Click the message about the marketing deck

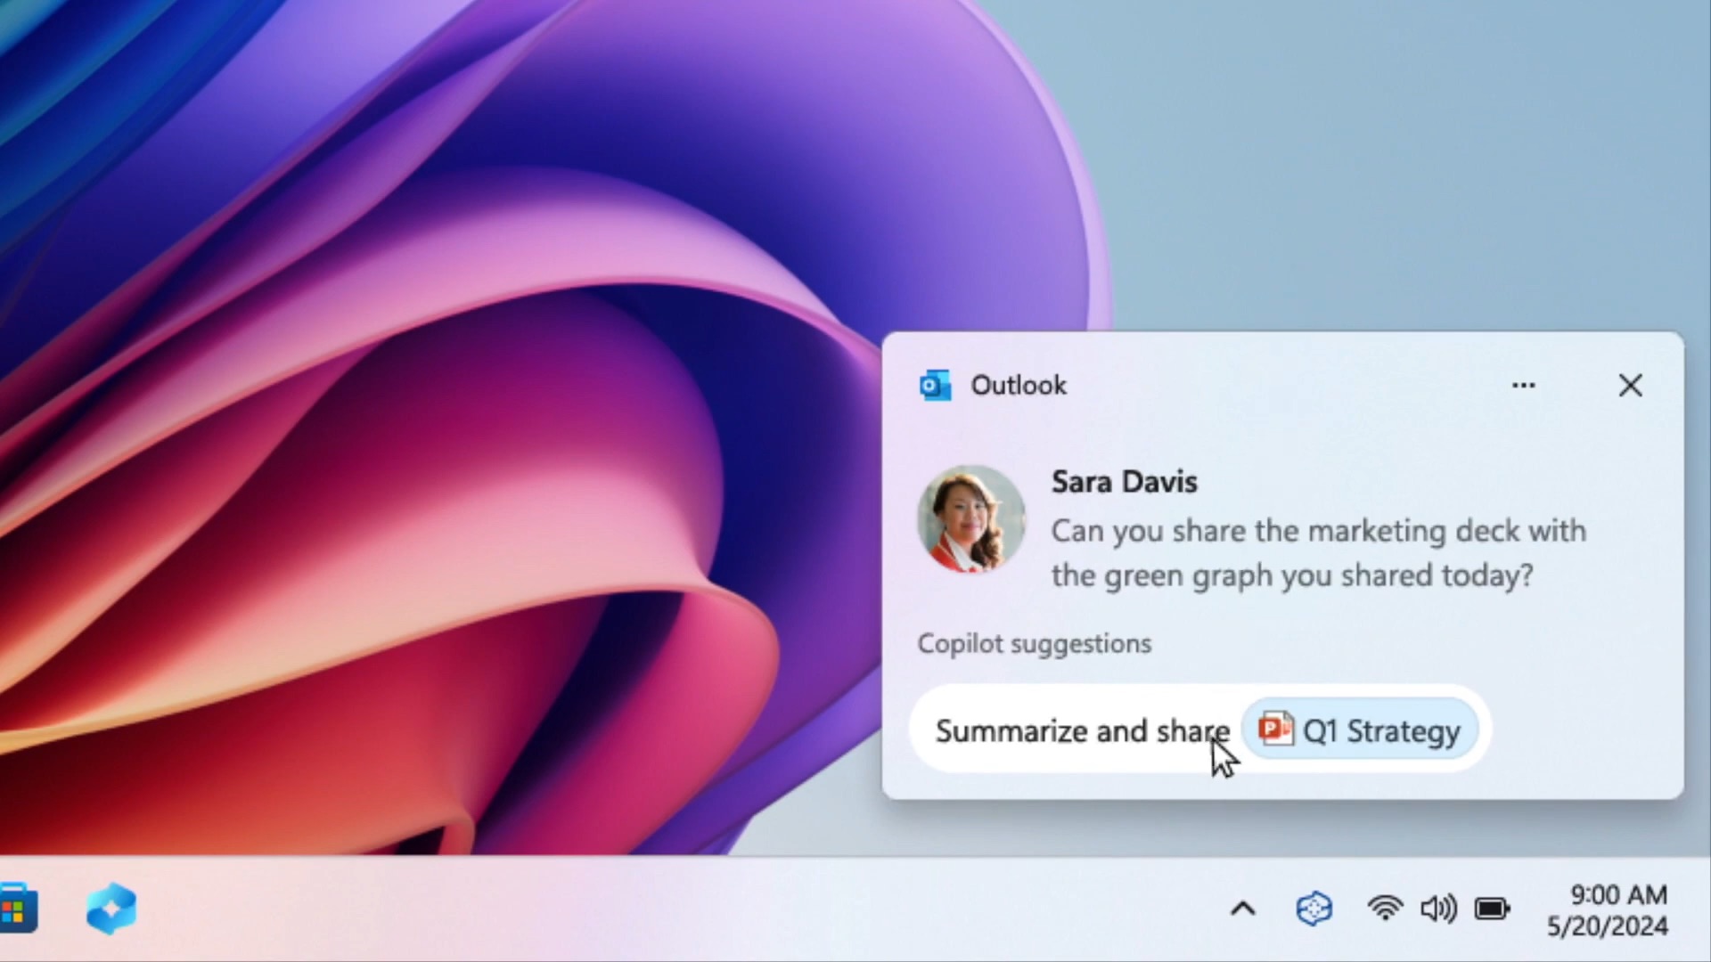pyautogui.click(x=1319, y=553)
